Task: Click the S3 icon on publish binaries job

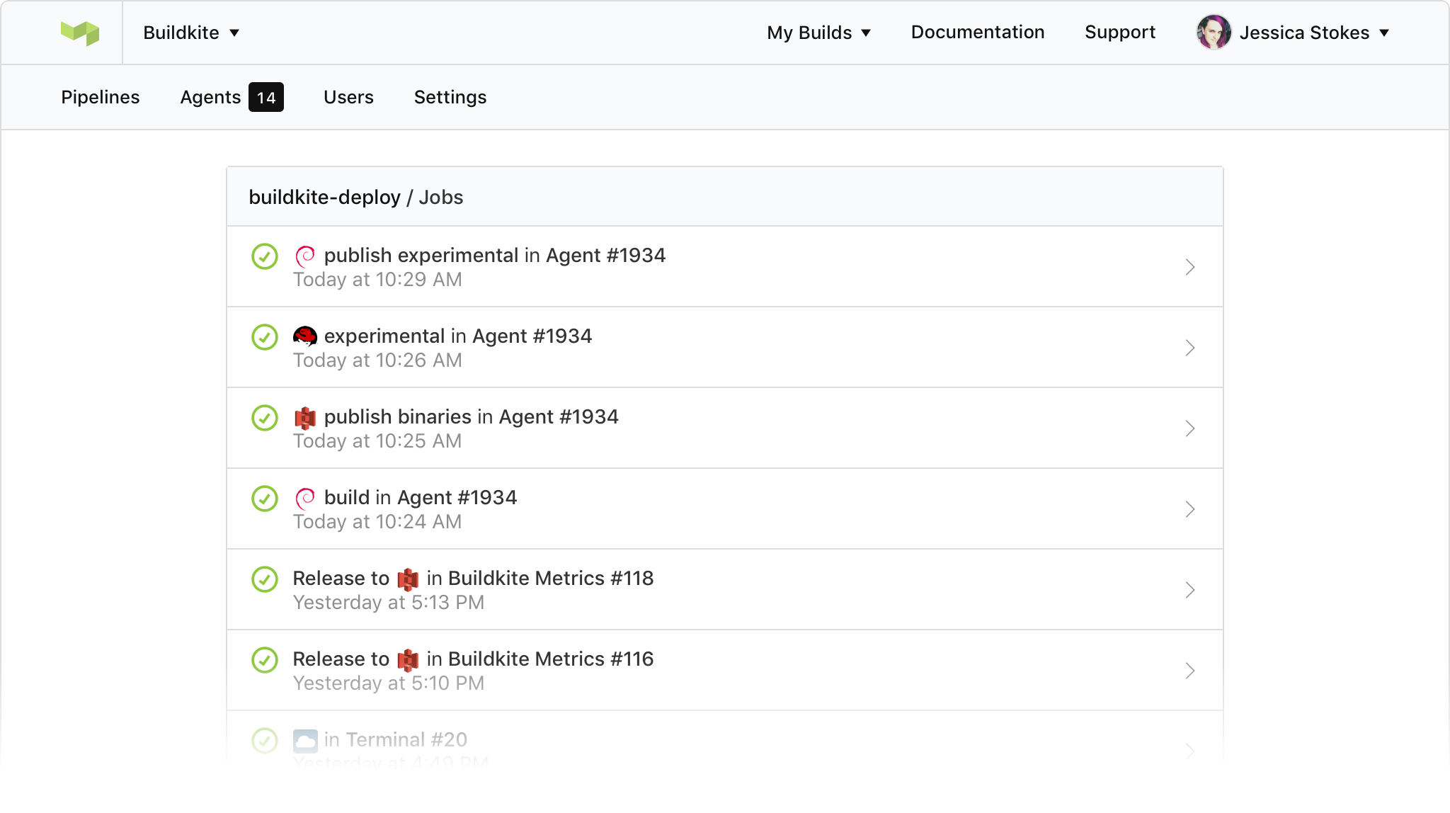Action: pos(305,418)
